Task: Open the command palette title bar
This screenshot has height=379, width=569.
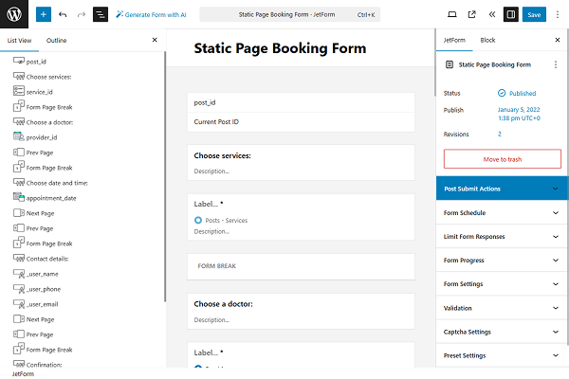Action: 289,14
